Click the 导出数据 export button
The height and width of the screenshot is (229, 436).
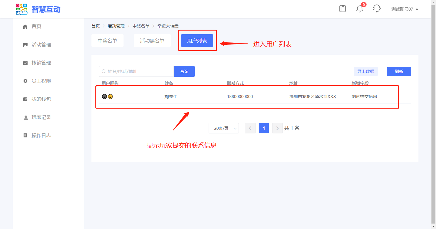365,71
